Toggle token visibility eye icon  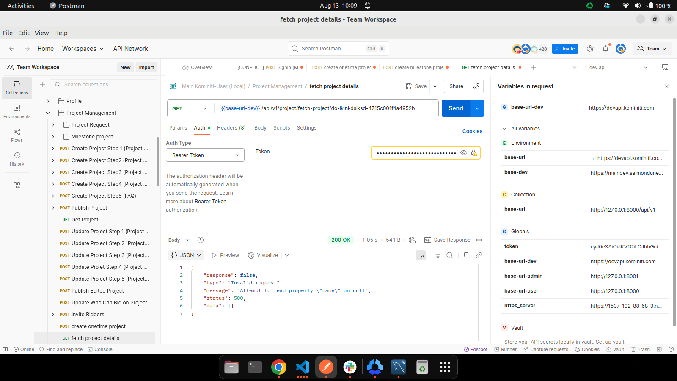coord(464,153)
